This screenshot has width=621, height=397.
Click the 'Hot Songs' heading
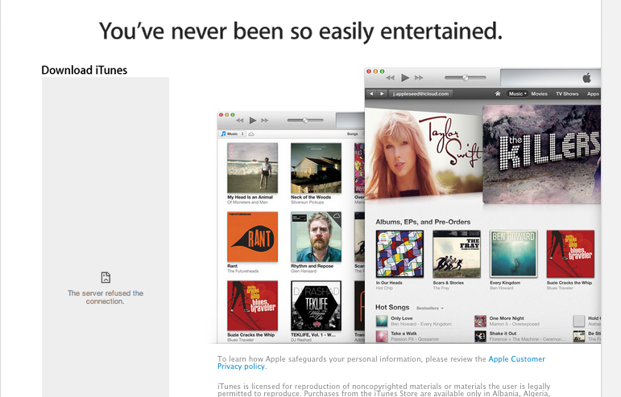coord(392,307)
